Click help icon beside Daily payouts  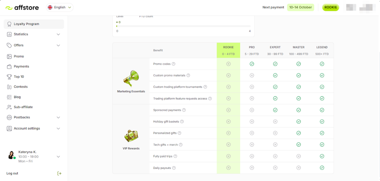point(174,168)
